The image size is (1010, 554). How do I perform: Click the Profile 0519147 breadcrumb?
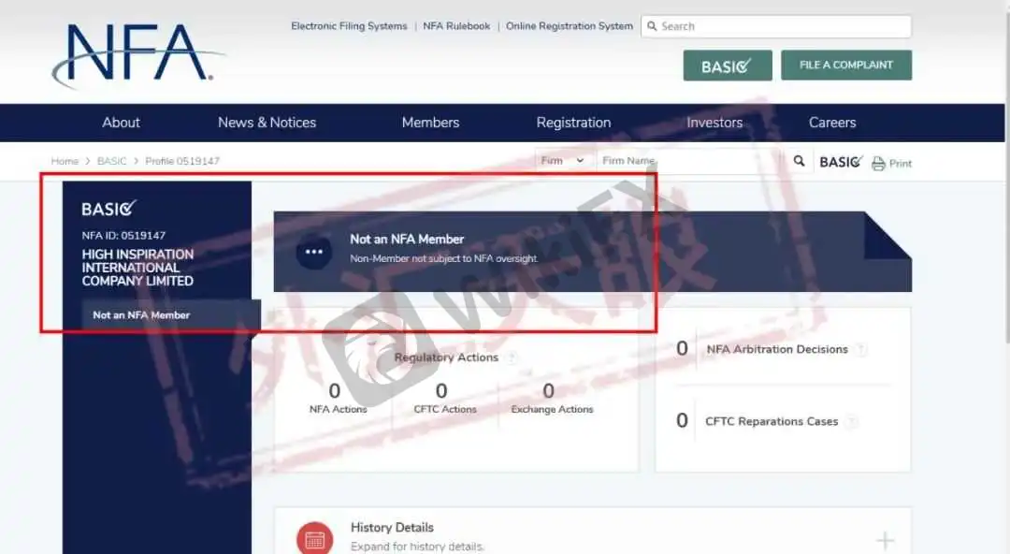click(182, 161)
